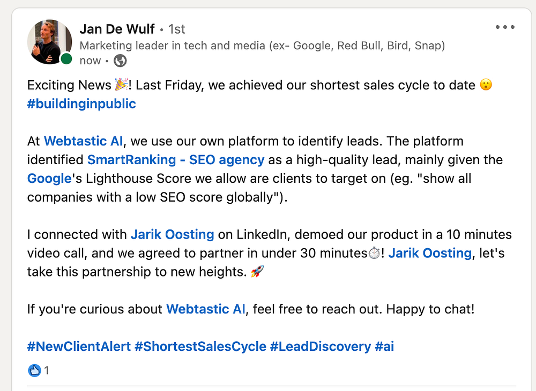Select the #LeadDiscovery hashtag
The image size is (536, 391).
320,346
